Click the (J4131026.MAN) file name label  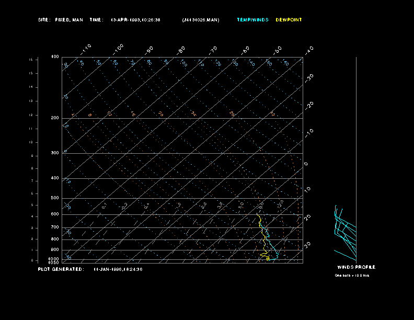click(201, 20)
